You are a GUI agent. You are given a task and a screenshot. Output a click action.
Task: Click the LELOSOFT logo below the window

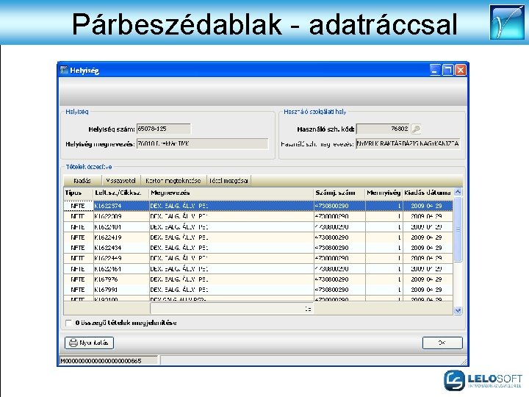tap(483, 381)
